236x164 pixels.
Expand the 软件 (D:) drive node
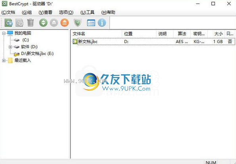pyautogui.click(x=10, y=47)
